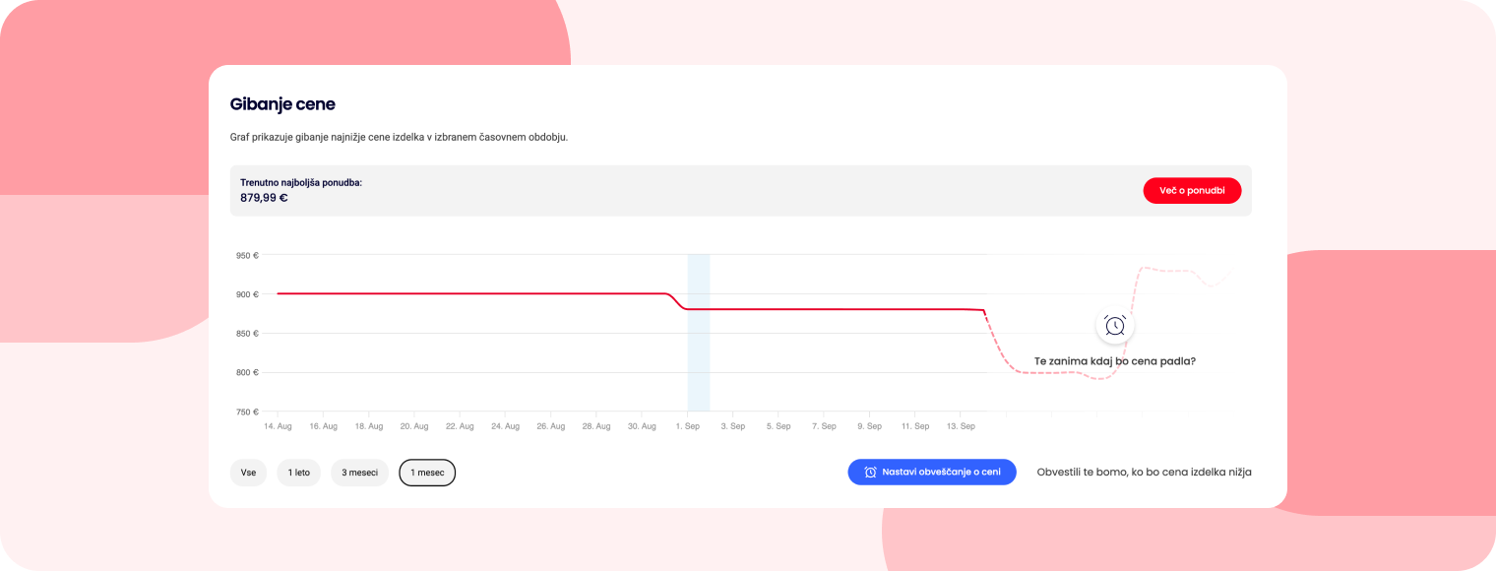Click the '900 €' axis label
Viewport: 1496px width, 571px height.
(x=247, y=294)
